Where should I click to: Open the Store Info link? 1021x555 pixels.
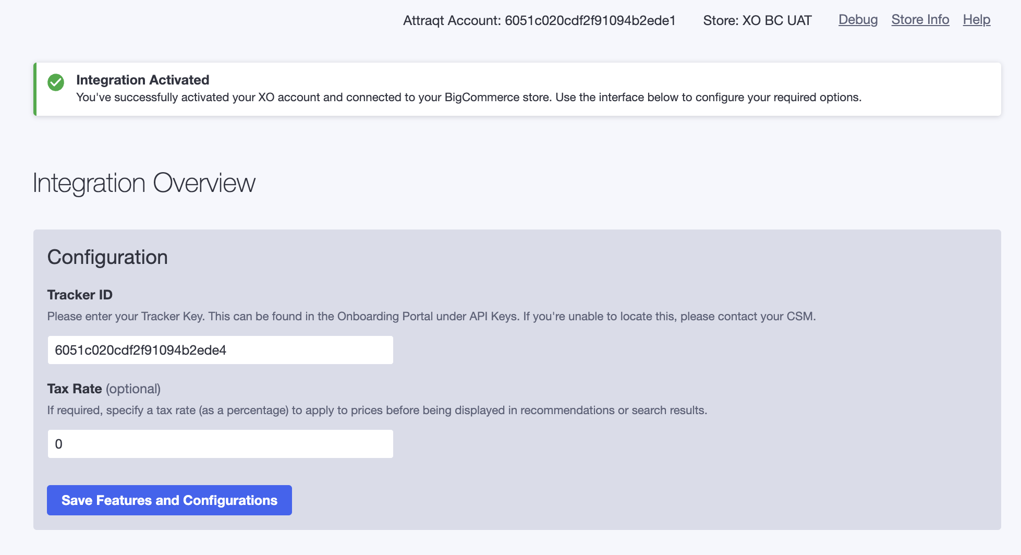click(x=920, y=20)
